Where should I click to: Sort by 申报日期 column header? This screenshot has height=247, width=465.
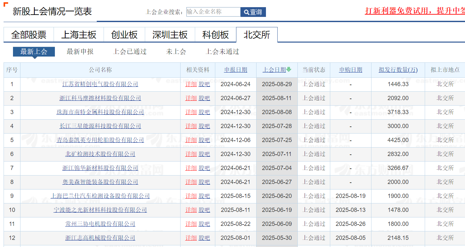(235, 70)
